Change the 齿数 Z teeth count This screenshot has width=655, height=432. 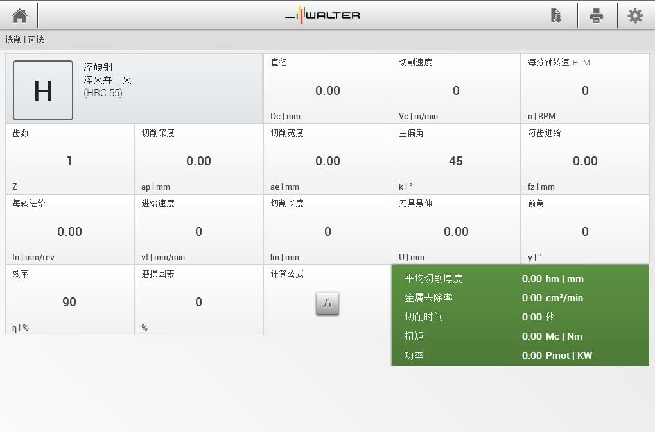tap(69, 161)
